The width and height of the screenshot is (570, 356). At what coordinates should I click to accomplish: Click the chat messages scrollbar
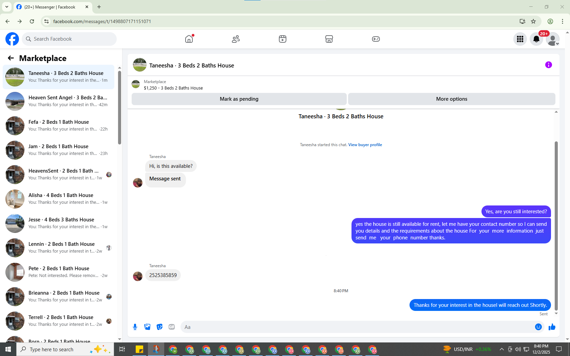(556, 225)
